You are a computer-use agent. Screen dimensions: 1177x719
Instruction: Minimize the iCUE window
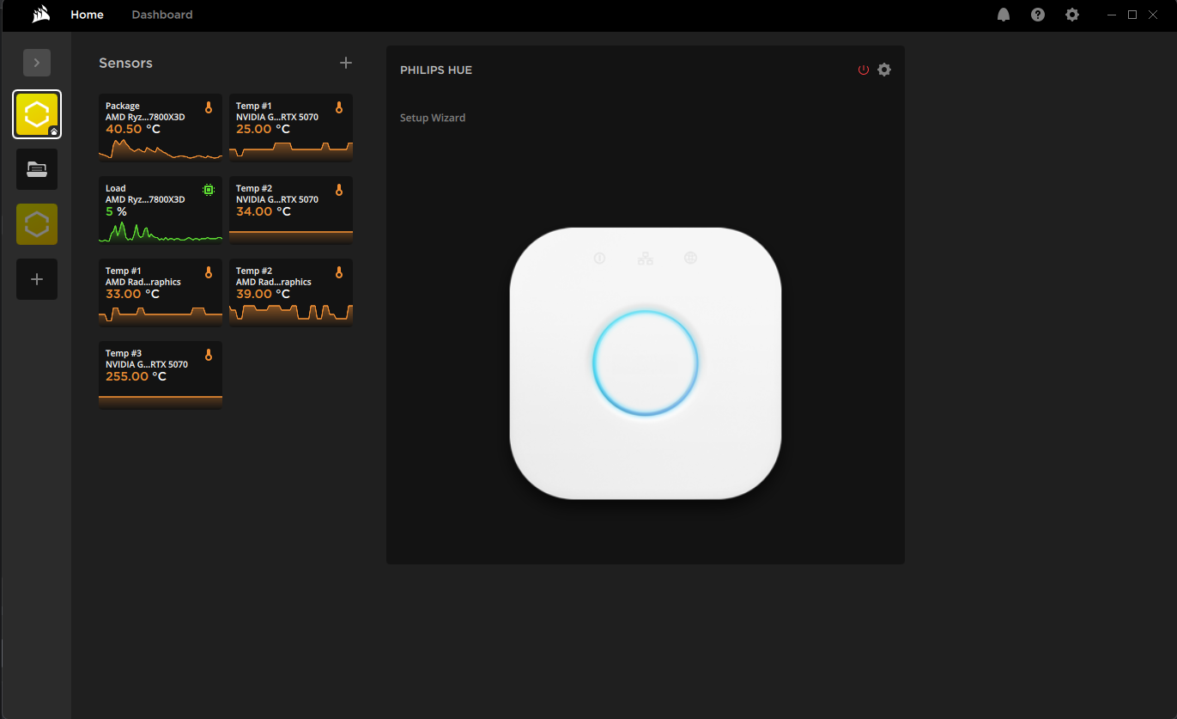(1112, 15)
